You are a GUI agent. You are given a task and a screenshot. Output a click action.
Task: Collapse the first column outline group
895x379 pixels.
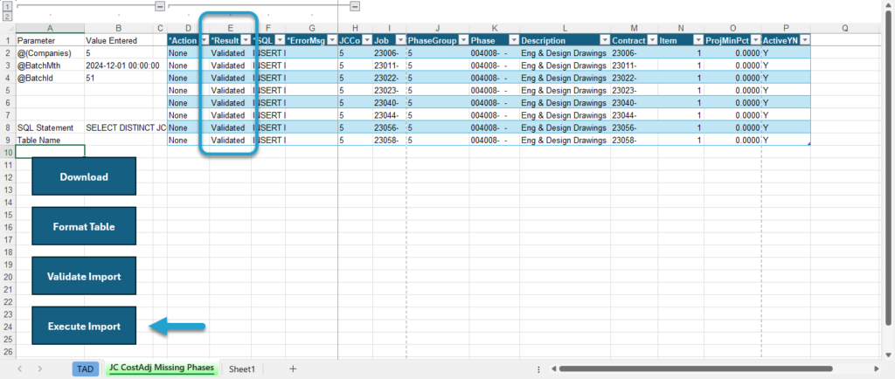click(x=161, y=6)
